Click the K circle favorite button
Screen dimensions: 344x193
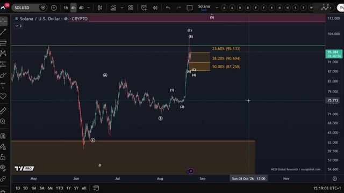(271, 8)
